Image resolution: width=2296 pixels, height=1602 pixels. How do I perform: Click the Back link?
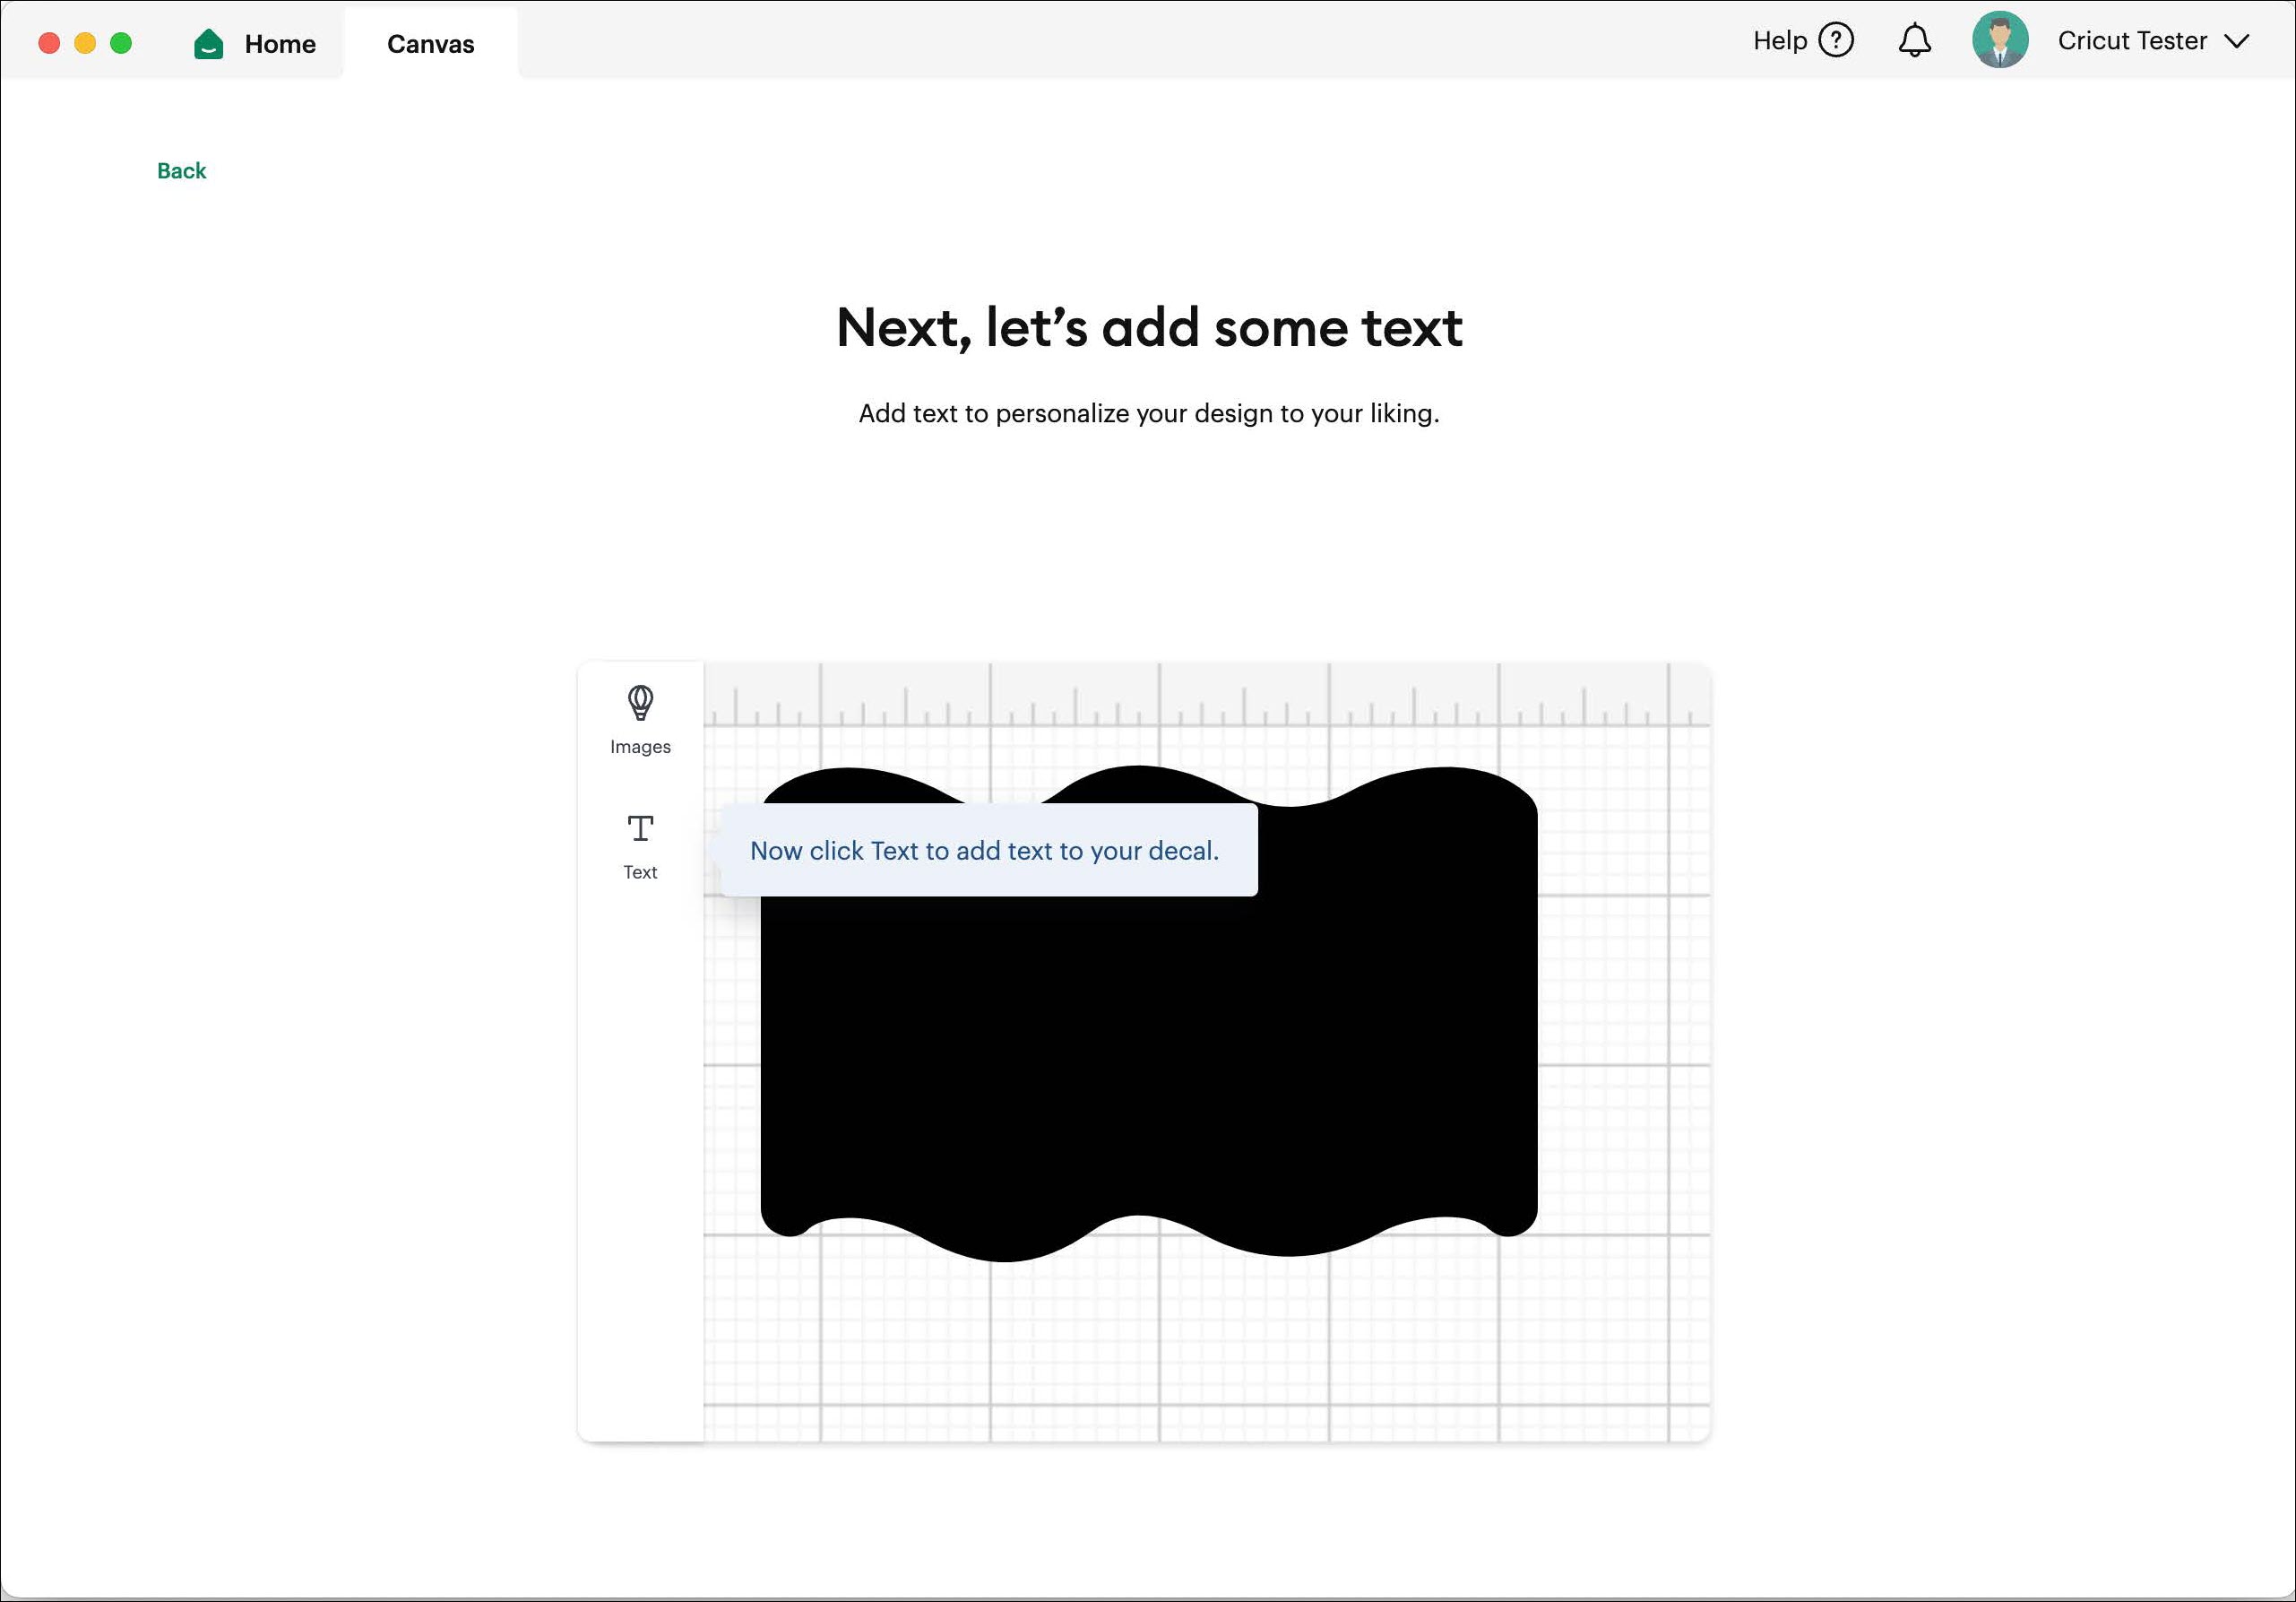pyautogui.click(x=181, y=170)
